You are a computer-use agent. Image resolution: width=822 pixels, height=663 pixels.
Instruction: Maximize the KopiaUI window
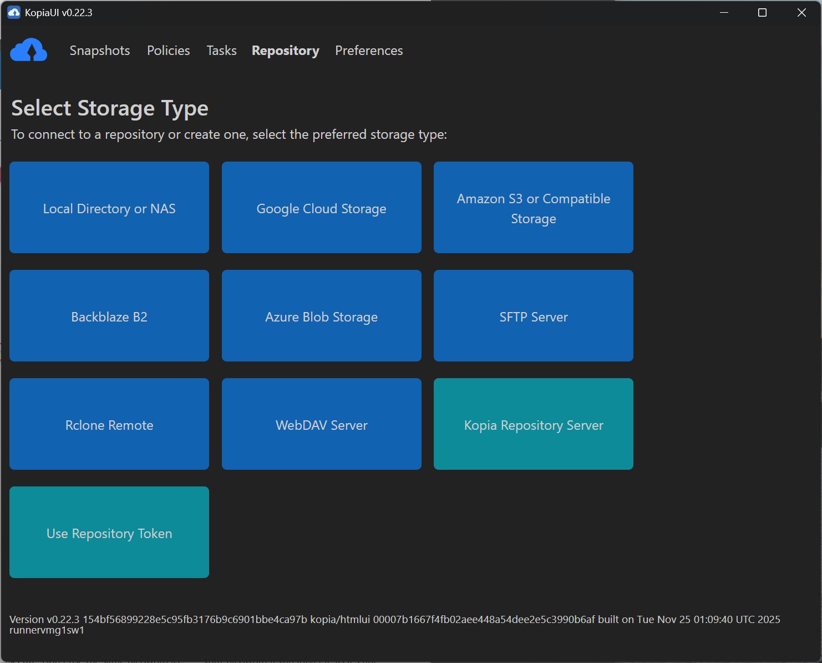tap(763, 12)
